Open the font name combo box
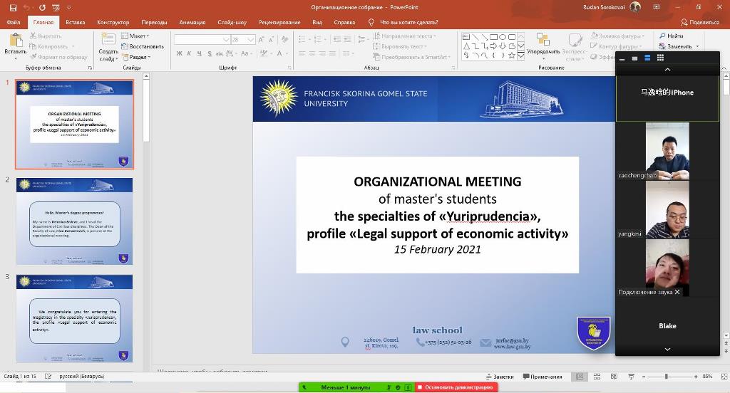 [202, 40]
